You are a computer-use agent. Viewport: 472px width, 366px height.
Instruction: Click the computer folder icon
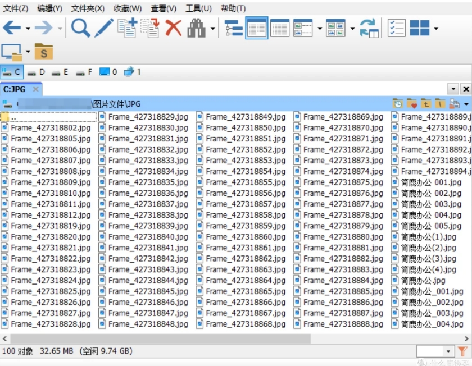pyautogui.click(x=12, y=52)
